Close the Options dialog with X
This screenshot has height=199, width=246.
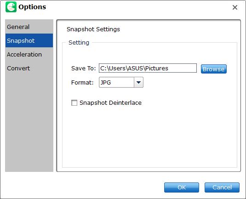(235, 7)
